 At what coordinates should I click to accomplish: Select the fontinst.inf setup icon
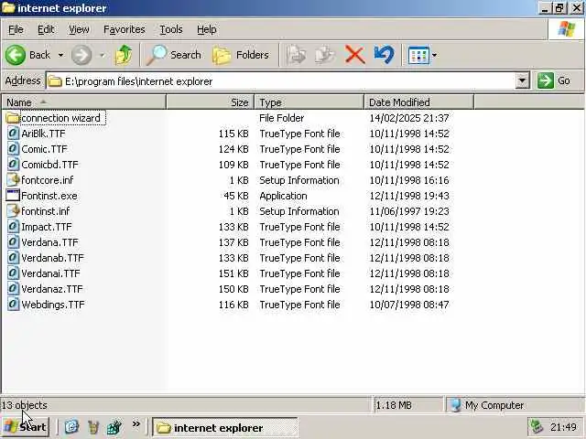(13, 211)
